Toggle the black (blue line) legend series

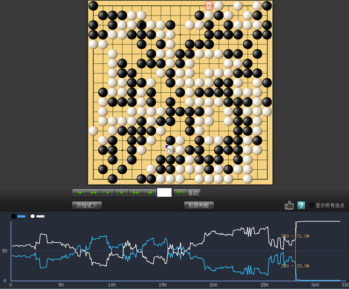[18, 216]
